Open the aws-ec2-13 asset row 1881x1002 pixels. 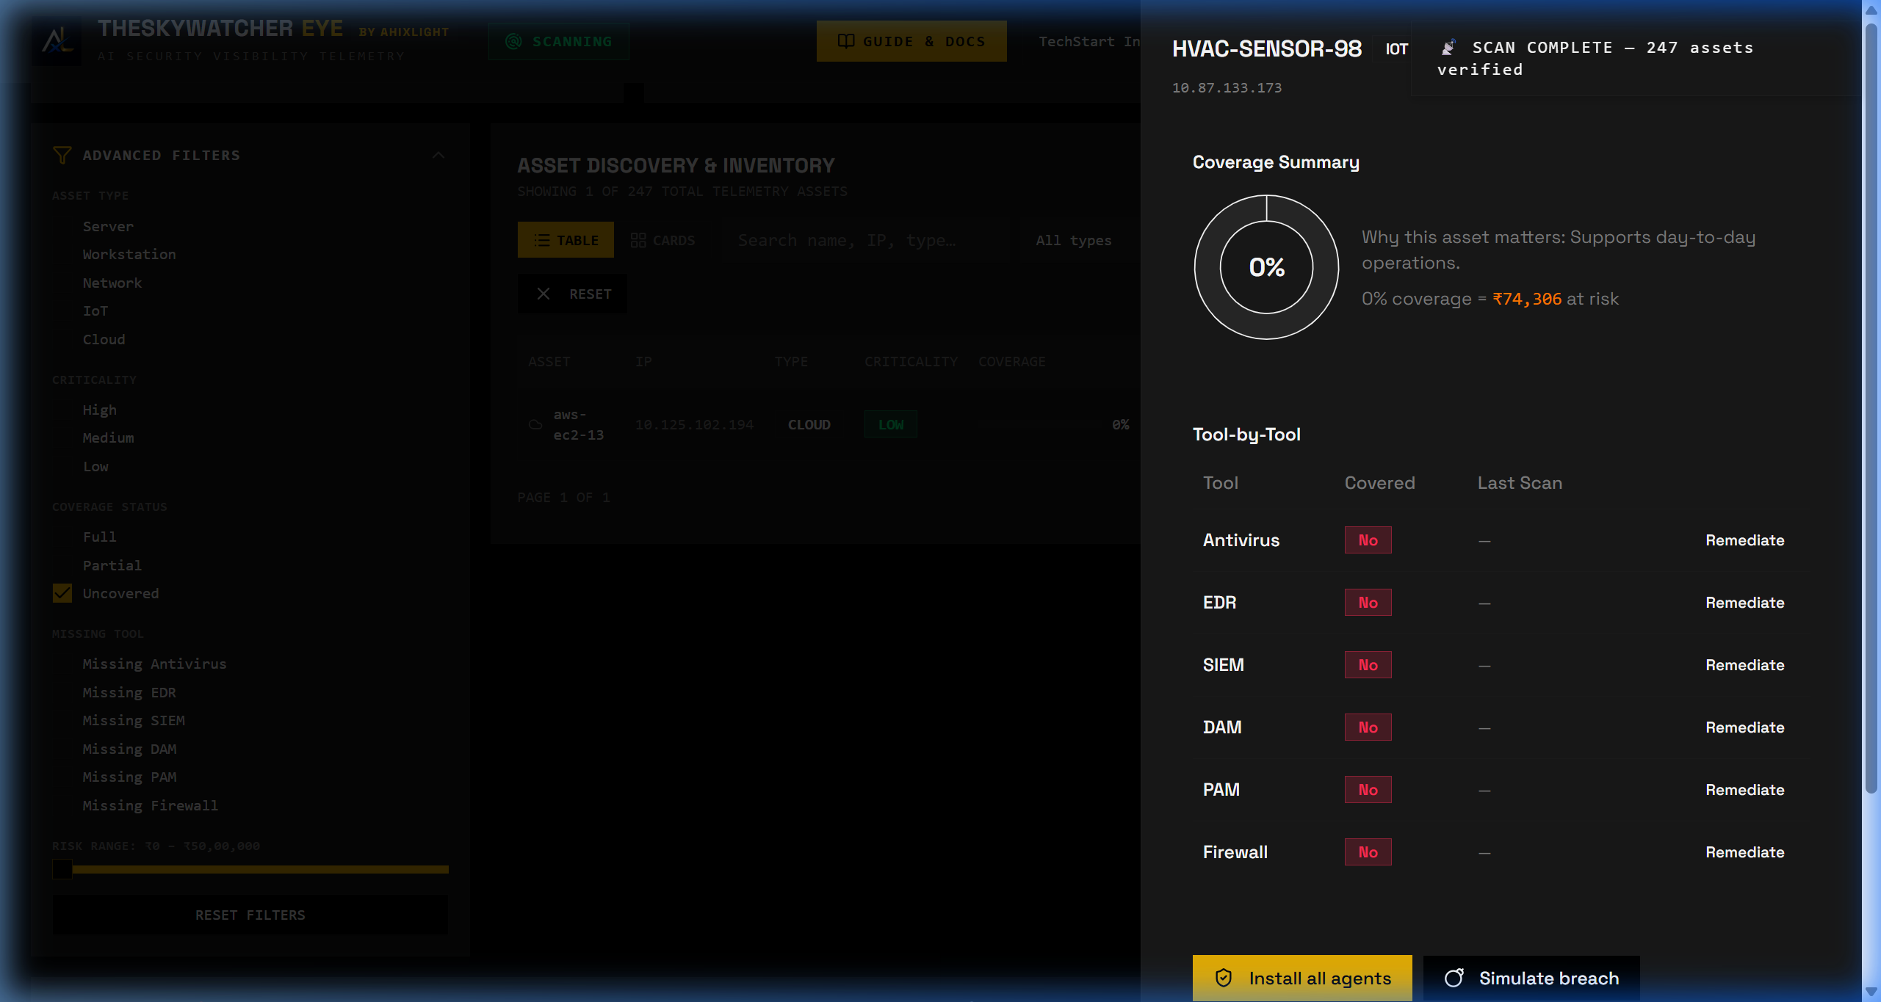(828, 424)
